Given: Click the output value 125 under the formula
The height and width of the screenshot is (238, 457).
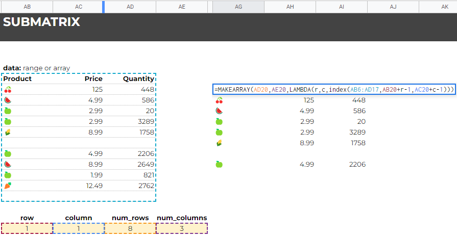Looking at the screenshot, I should click(x=308, y=100).
